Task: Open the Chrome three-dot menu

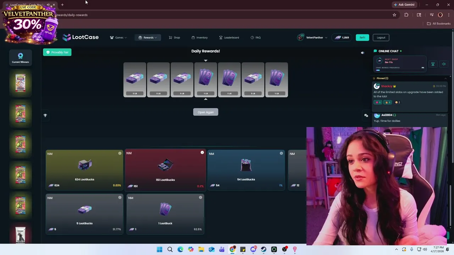Action: (449, 15)
